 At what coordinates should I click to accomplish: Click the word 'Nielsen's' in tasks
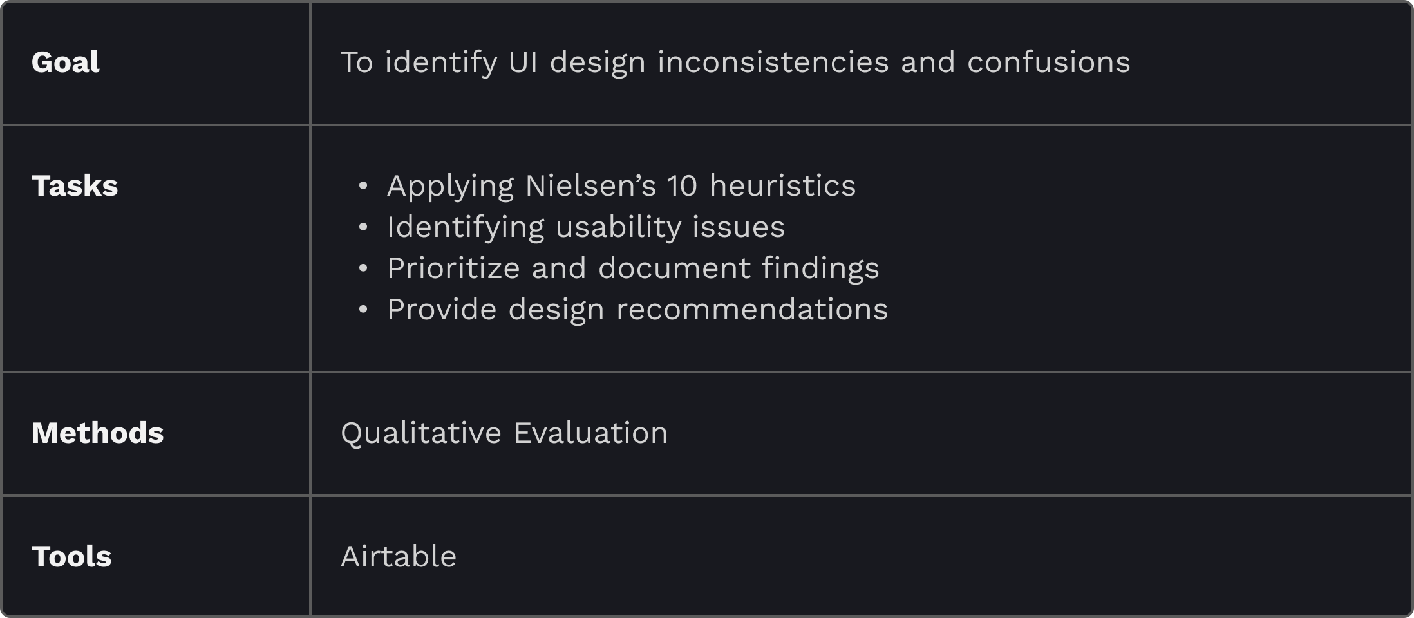[590, 186]
